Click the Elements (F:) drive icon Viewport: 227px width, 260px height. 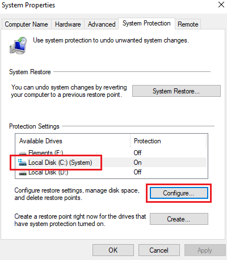(23, 153)
